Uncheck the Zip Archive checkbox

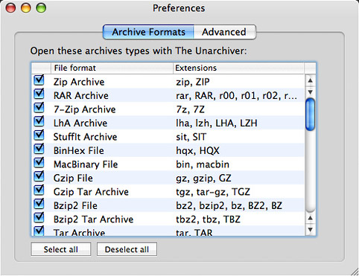pyautogui.click(x=39, y=80)
